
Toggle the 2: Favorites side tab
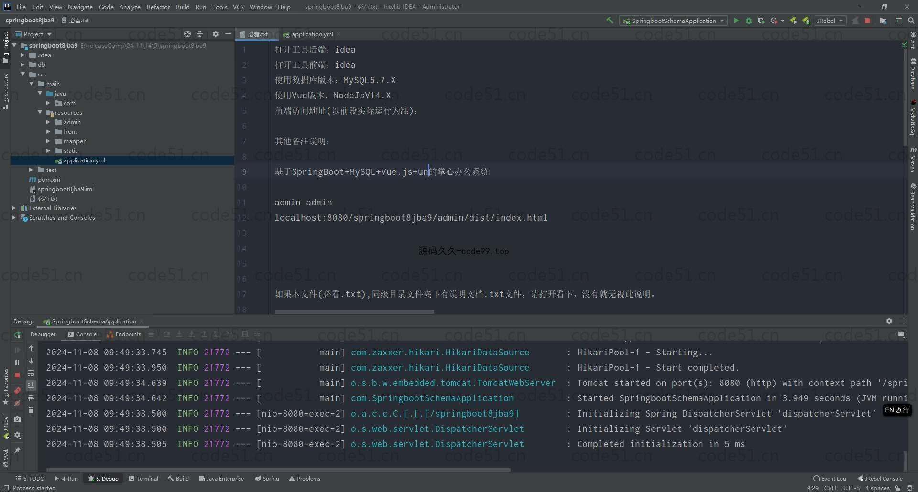click(x=5, y=387)
